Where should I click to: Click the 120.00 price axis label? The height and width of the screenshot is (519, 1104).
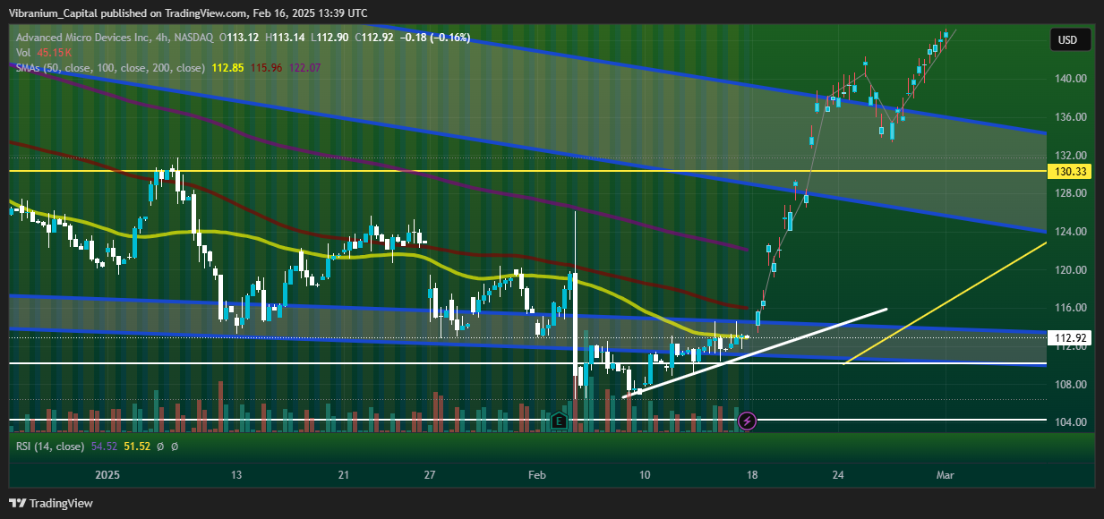[x=1070, y=270]
